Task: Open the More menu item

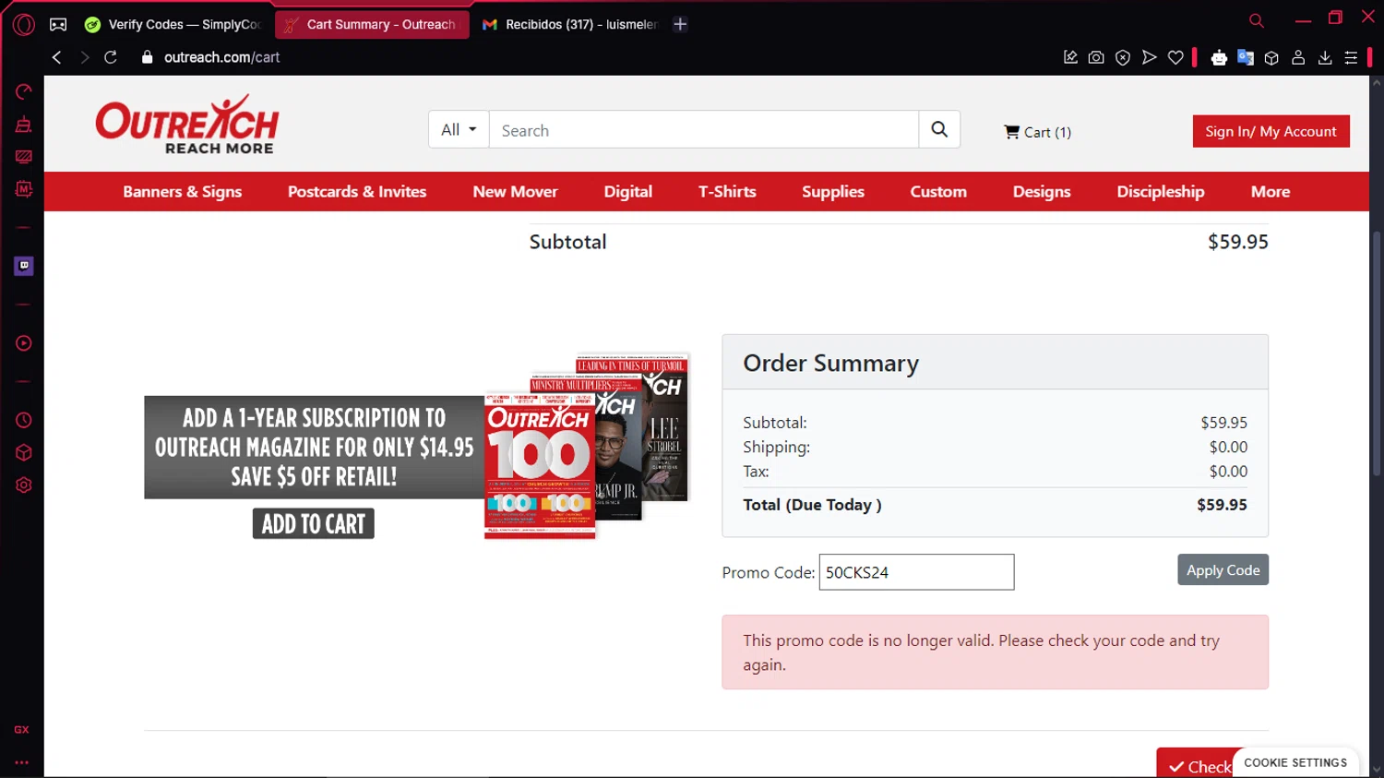Action: click(x=1271, y=192)
